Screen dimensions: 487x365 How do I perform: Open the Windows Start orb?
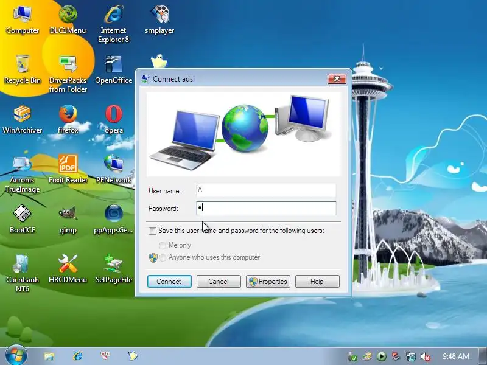[16, 355]
